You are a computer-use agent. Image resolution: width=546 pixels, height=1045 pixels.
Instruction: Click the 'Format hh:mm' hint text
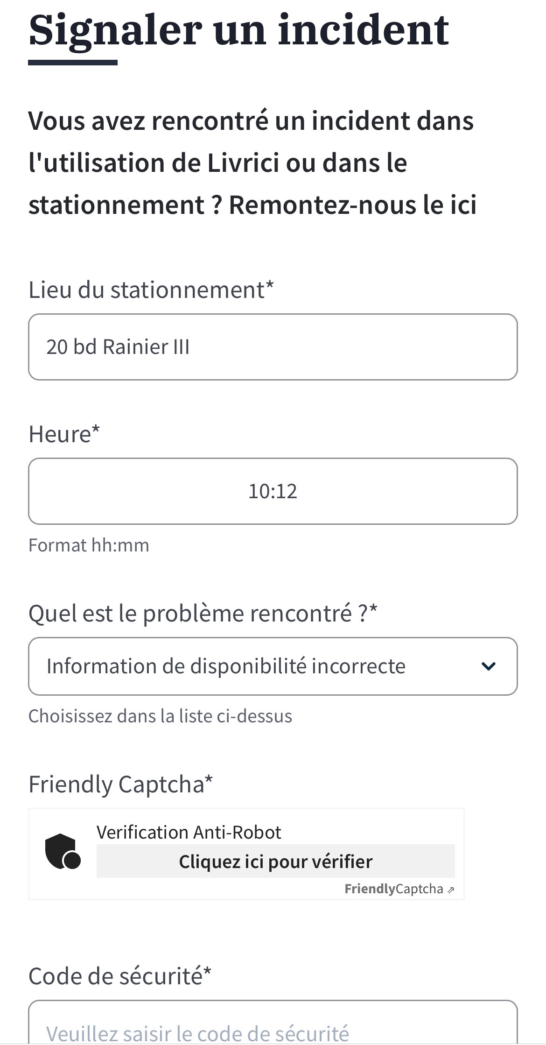pos(89,545)
